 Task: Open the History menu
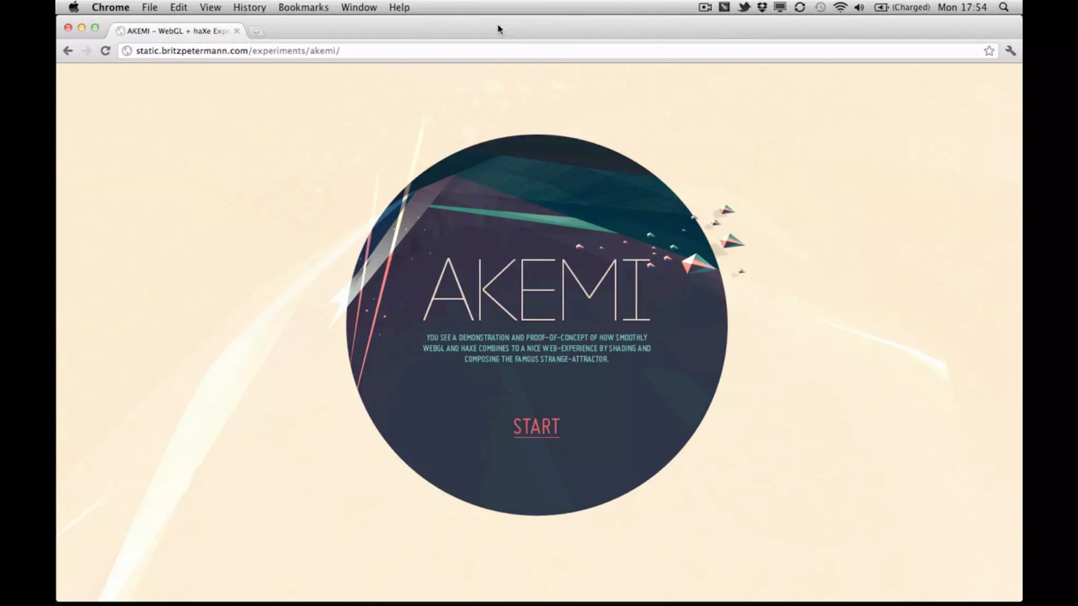click(249, 7)
